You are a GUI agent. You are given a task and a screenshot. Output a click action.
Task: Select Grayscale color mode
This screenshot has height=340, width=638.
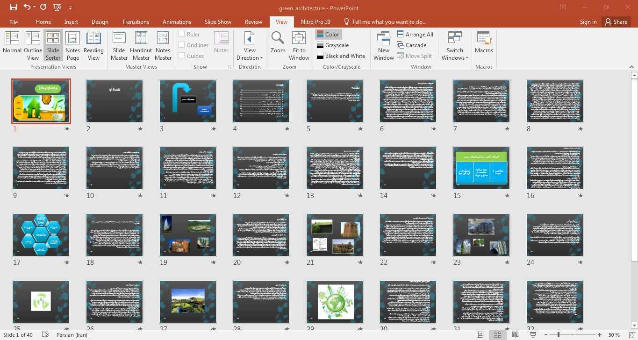click(333, 45)
